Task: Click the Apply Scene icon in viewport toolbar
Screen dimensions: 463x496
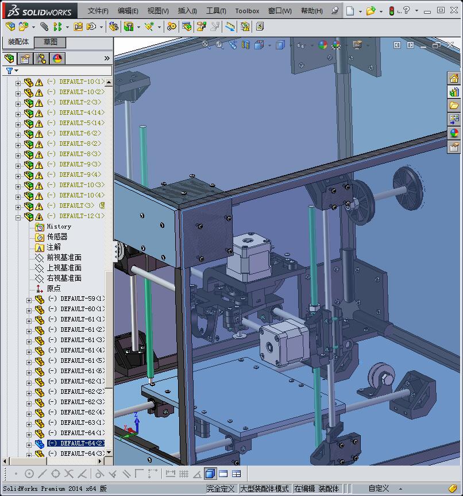Action: [336, 45]
